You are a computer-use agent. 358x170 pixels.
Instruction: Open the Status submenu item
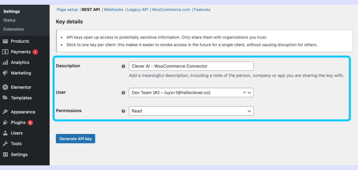(10, 20)
